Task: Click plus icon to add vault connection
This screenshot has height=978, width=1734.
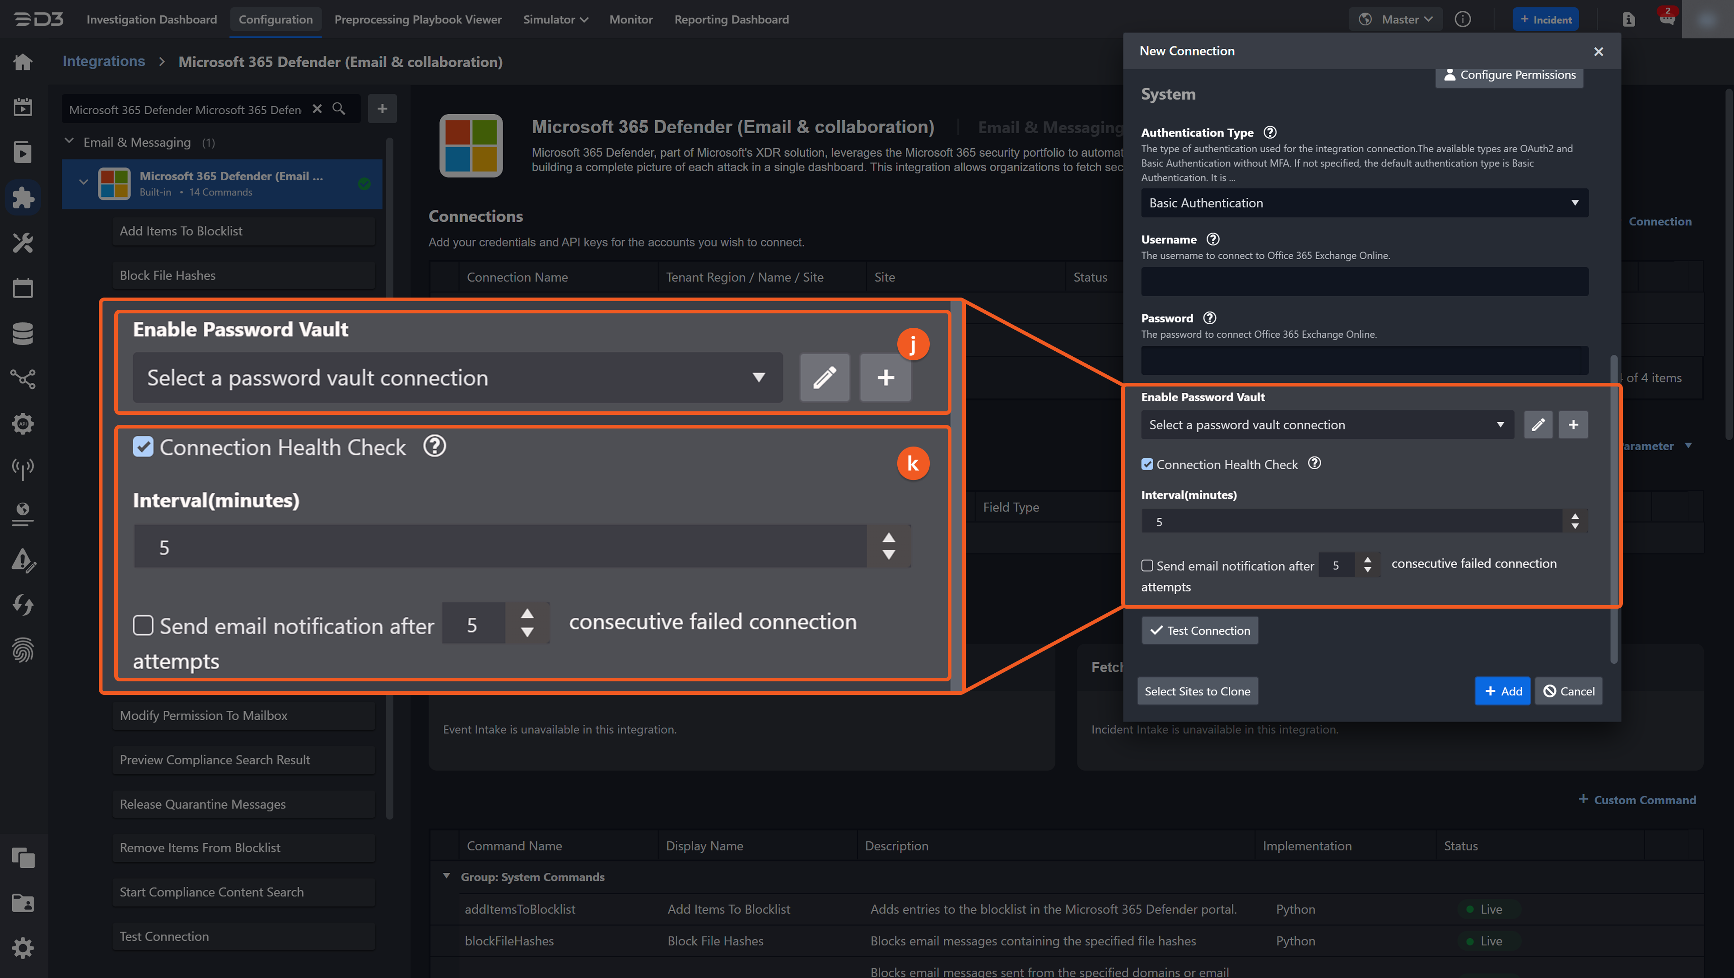Action: tap(1573, 425)
